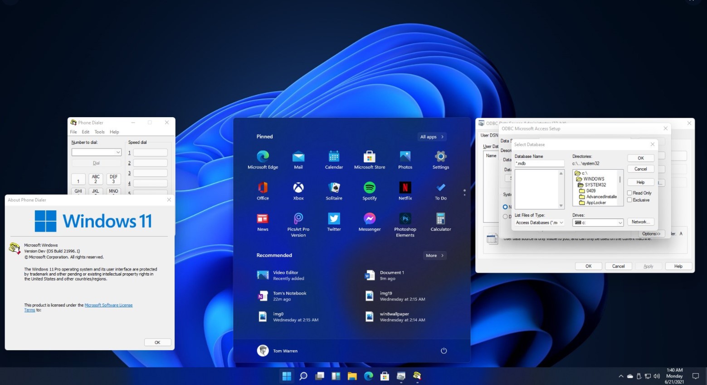Show hidden tray icons chevron
This screenshot has height=385, width=707.
pyautogui.click(x=621, y=376)
